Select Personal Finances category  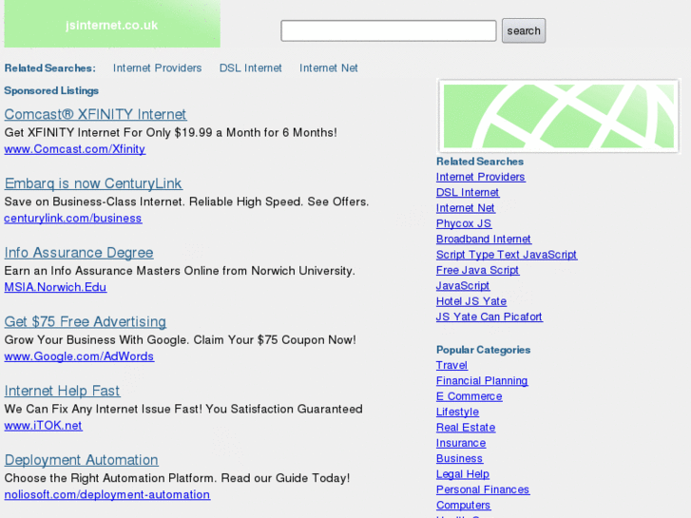pos(483,489)
